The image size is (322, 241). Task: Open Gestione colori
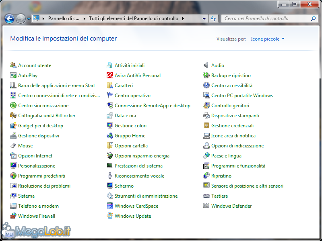pyautogui.click(x=130, y=126)
